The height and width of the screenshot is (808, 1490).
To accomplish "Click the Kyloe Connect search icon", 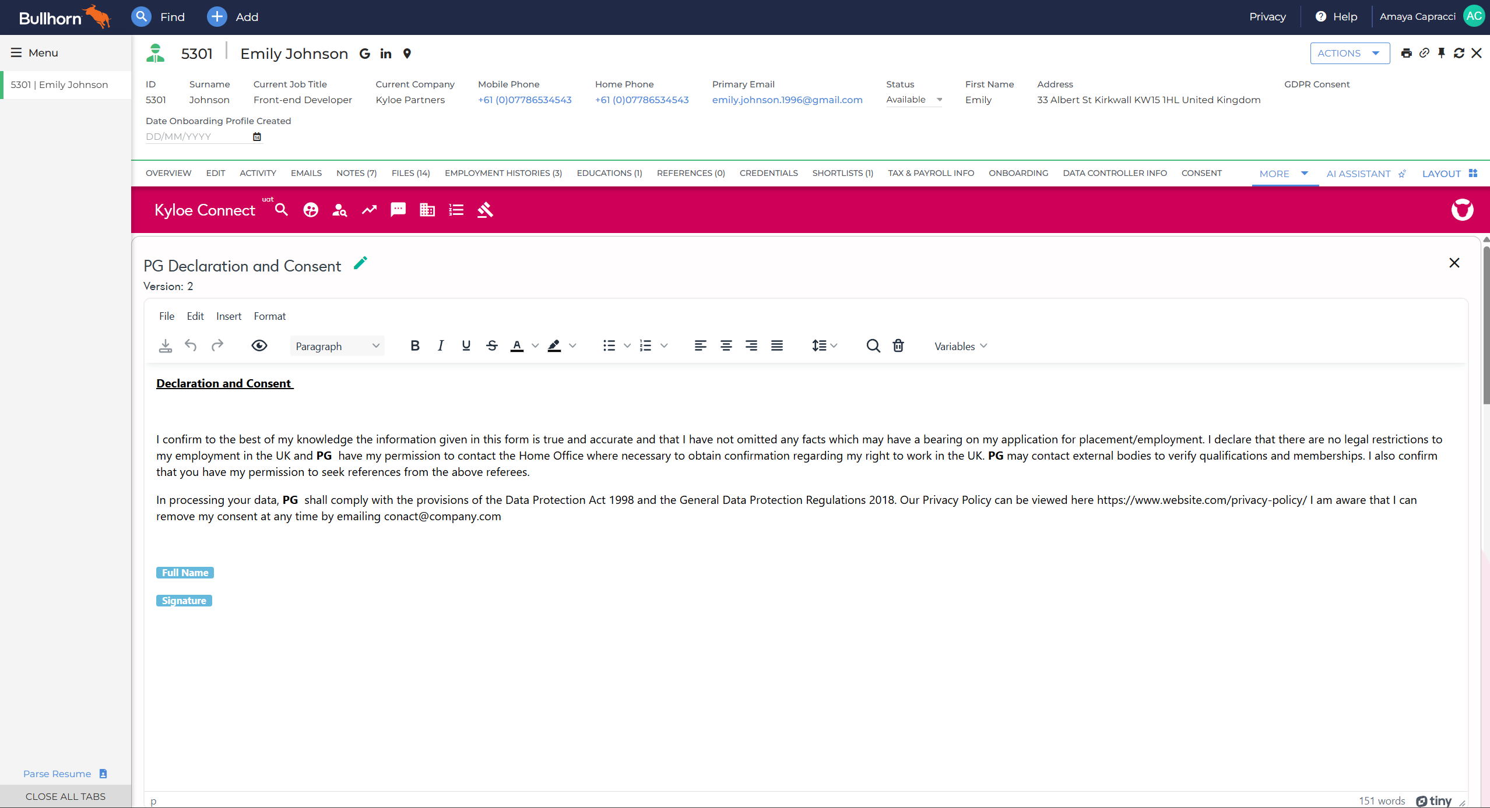I will point(282,210).
